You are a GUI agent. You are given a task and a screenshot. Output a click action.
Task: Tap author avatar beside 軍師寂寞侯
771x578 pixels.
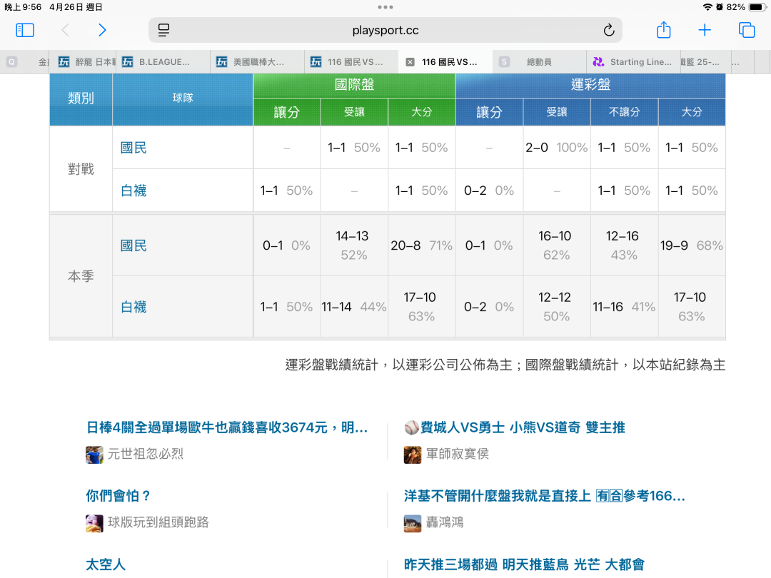point(413,455)
